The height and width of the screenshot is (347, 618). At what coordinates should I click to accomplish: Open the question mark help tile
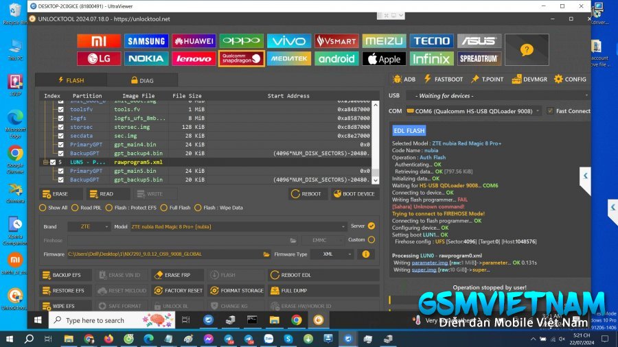click(527, 49)
